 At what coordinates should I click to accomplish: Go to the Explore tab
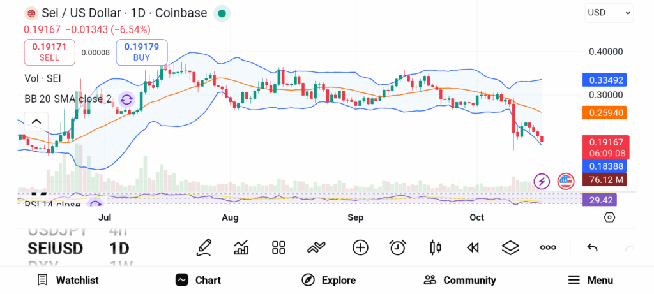pos(329,280)
